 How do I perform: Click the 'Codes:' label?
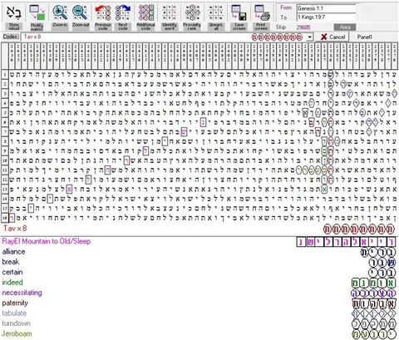tap(11, 37)
